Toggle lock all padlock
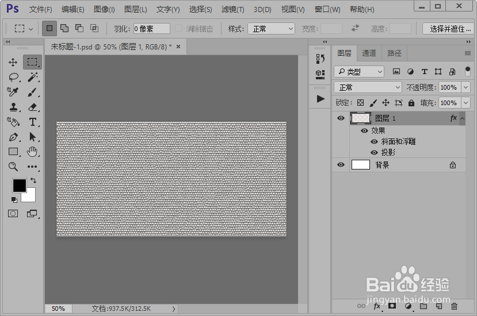This screenshot has height=316, width=477. click(411, 103)
